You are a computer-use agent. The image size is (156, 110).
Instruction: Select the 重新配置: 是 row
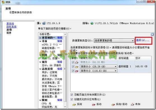click(50, 97)
